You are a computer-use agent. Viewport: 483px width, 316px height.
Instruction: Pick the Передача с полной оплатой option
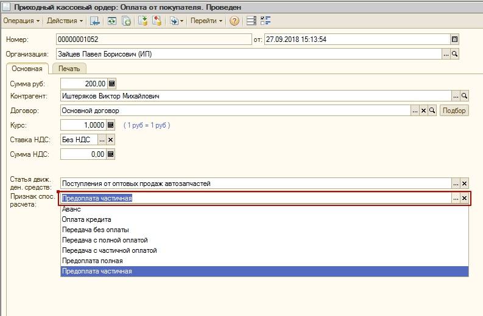105,240
